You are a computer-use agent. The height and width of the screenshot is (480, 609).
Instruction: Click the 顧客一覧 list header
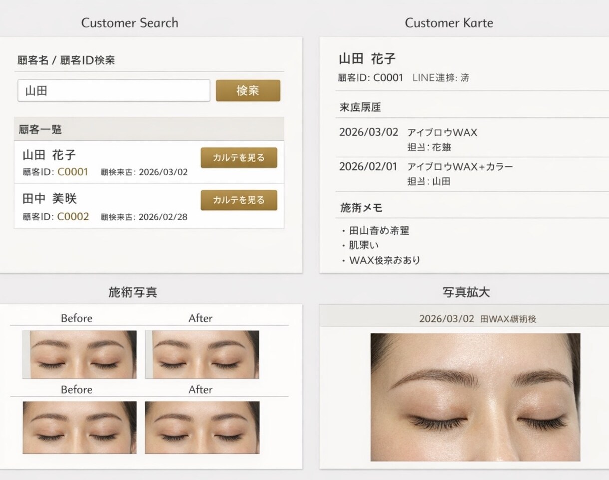pyautogui.click(x=149, y=129)
